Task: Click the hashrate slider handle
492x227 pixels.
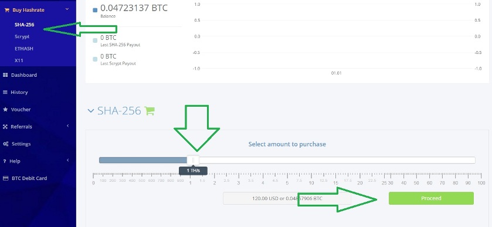Action: pos(193,160)
